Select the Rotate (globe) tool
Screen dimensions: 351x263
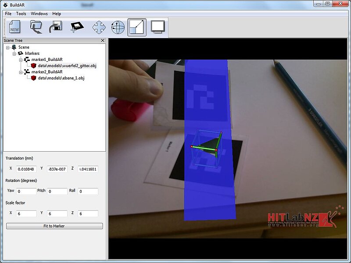point(118,28)
